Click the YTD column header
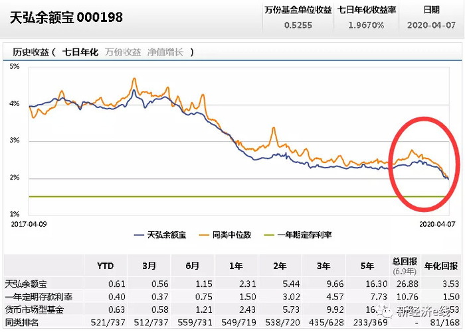This screenshot has height=332, width=465. (105, 266)
